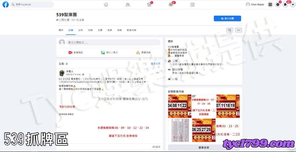296x152 pixels.
Task: Switch to the 活動 tab
Action: [119, 30]
